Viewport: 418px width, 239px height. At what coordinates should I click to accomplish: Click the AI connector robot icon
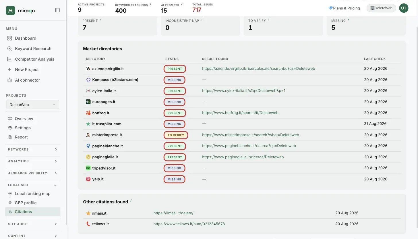click(9, 80)
